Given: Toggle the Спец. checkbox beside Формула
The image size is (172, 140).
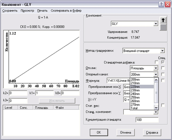Looking at the screenshot, I should click(163, 80).
